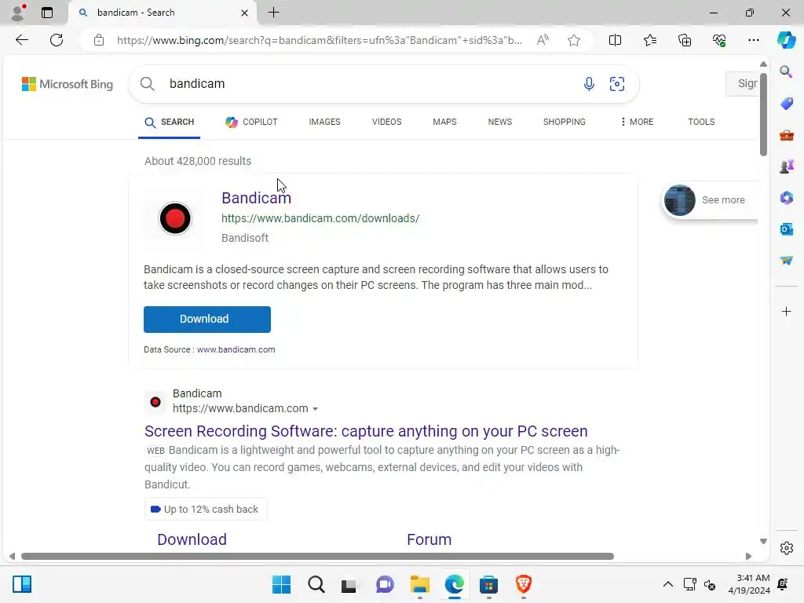Switch to the NEWS tab
Screen dimensions: 804x603
coord(500,122)
